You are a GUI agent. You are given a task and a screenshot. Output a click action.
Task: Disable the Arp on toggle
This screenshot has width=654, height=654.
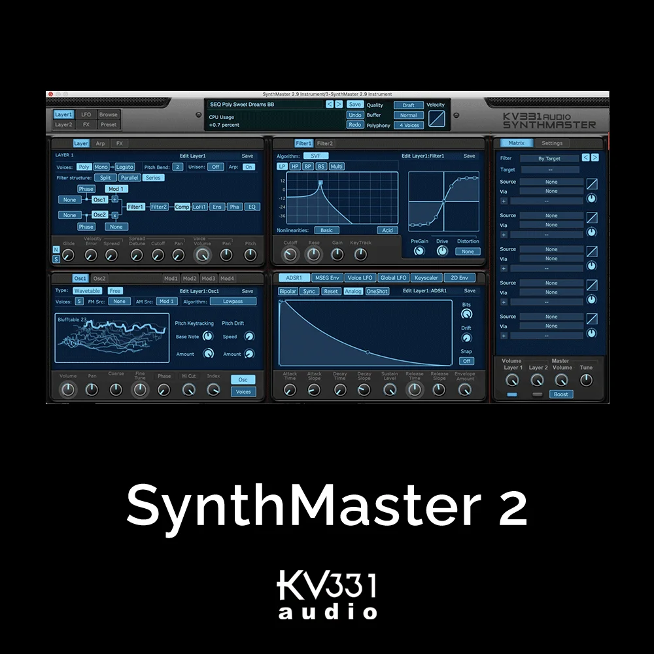[248, 167]
